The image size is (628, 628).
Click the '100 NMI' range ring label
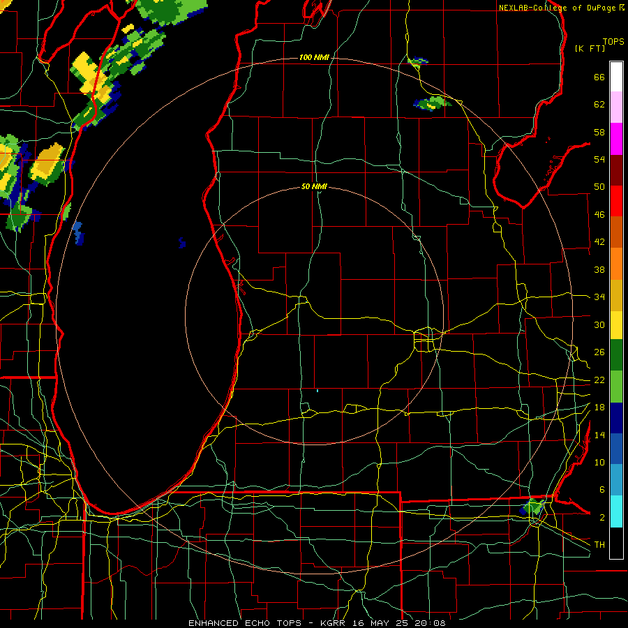(314, 58)
